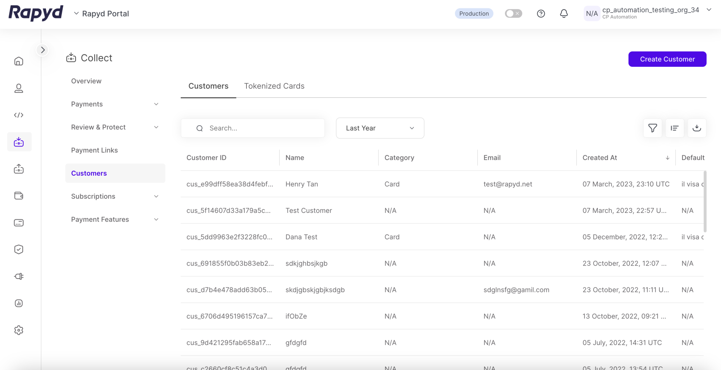Click the home icon in sidebar
Viewport: 721px width, 370px height.
(19, 61)
